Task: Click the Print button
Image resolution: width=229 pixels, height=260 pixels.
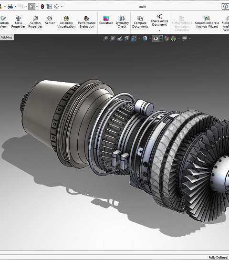Action: pos(10,7)
